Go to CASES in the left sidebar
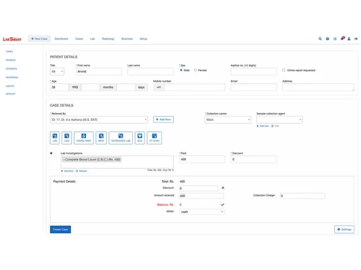 click(9, 52)
